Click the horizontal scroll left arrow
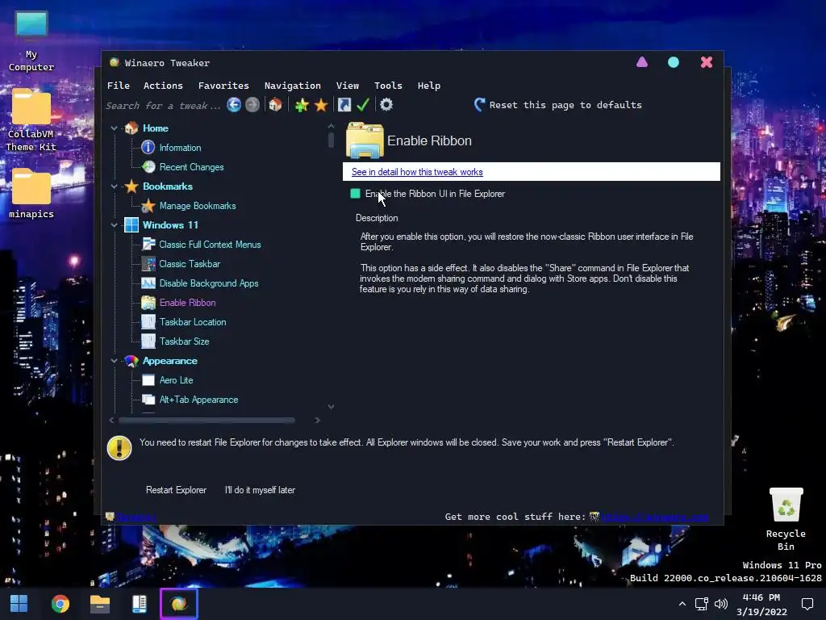Screen dimensions: 826x620 (111, 420)
